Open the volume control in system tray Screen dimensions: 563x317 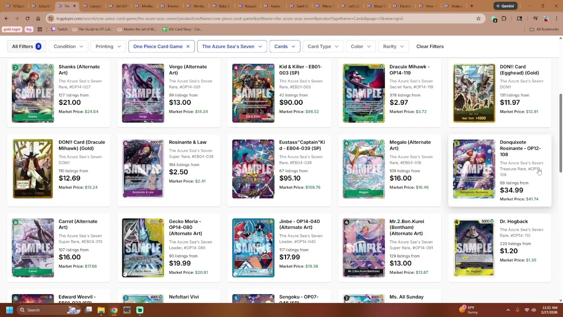click(x=534, y=310)
